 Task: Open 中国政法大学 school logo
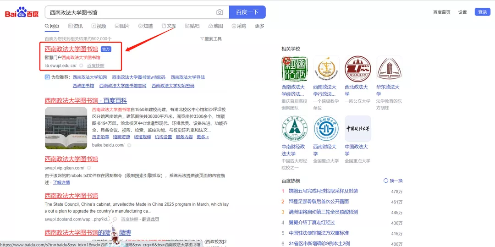357,128
